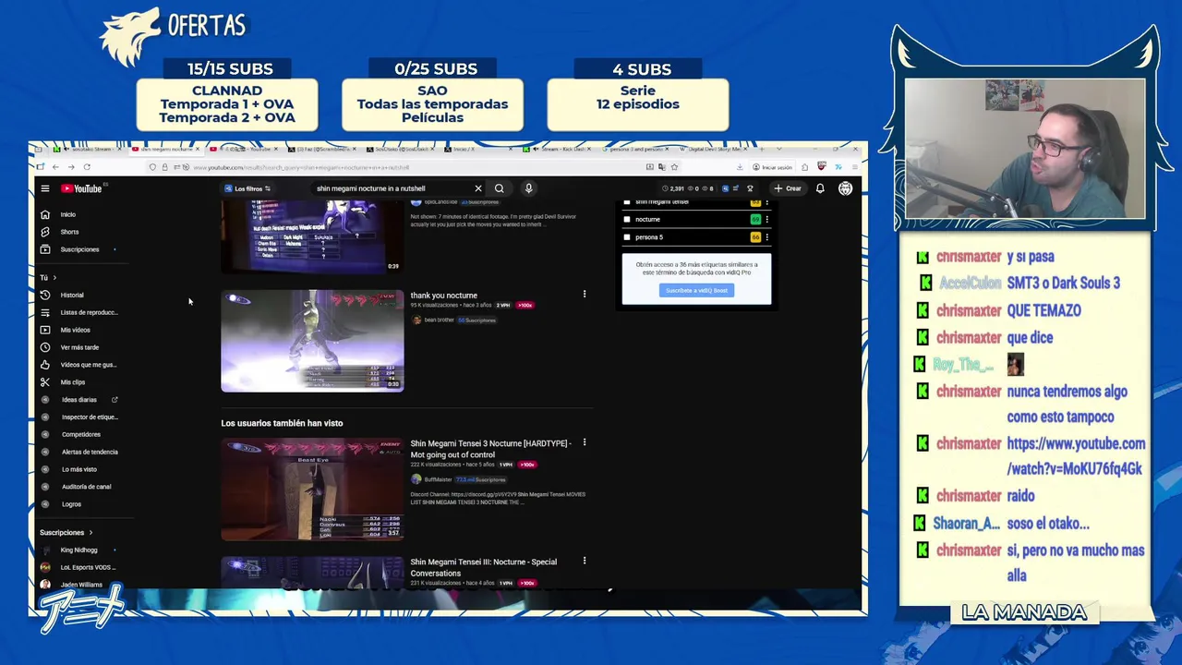Click browser back arrow
Viewport: 1182px width, 665px height.
55,167
